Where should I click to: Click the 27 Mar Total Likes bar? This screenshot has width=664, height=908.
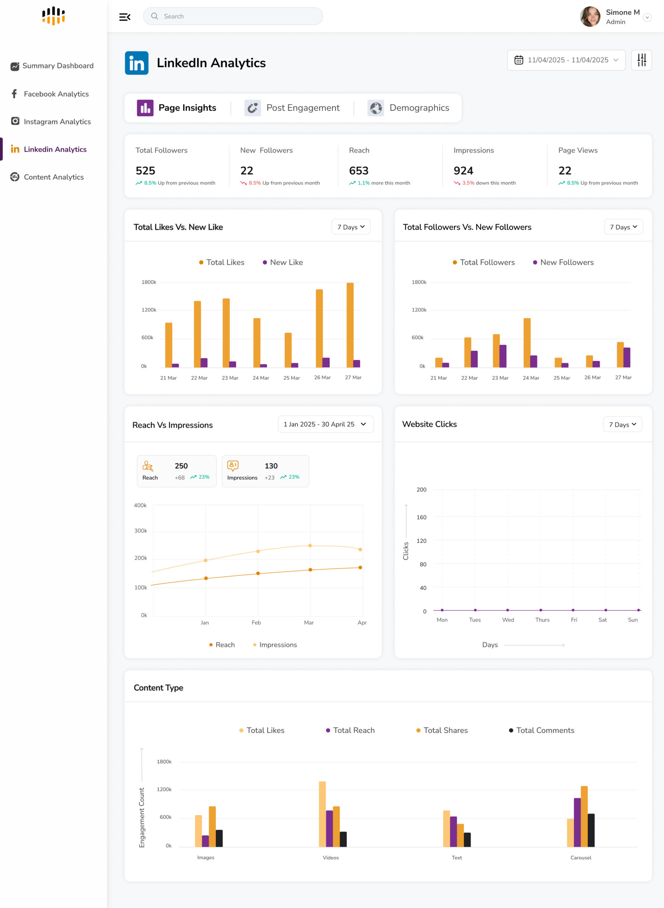[350, 325]
